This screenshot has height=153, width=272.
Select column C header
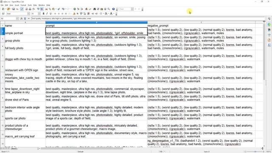pyautogui.click(x=201, y=23)
